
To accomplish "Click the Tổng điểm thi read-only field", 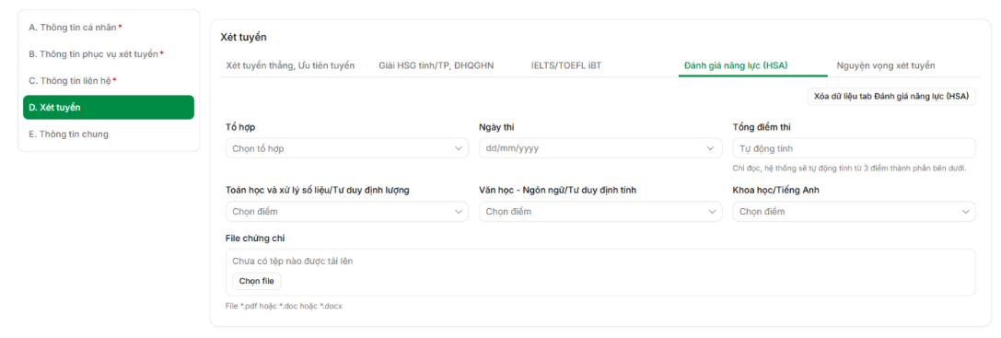I will 855,148.
